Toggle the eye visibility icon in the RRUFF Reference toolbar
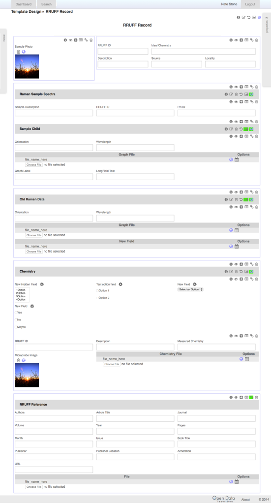The width and height of the screenshot is (271, 504). [x=236, y=398]
